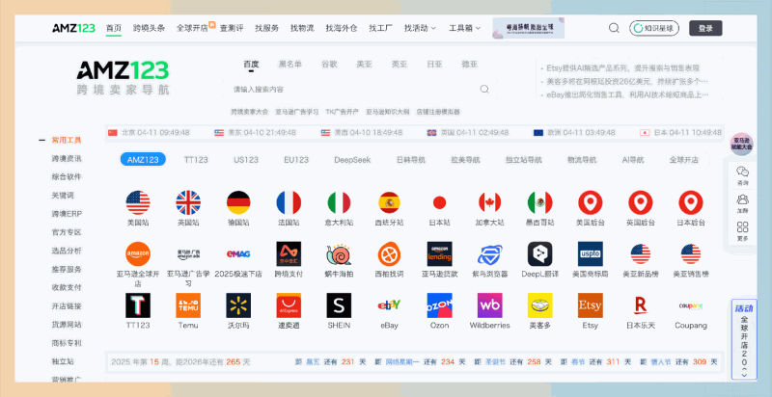Viewport: 772px width, 397px height.
Task: Expand the 找活动 dropdown menu
Action: (x=420, y=28)
